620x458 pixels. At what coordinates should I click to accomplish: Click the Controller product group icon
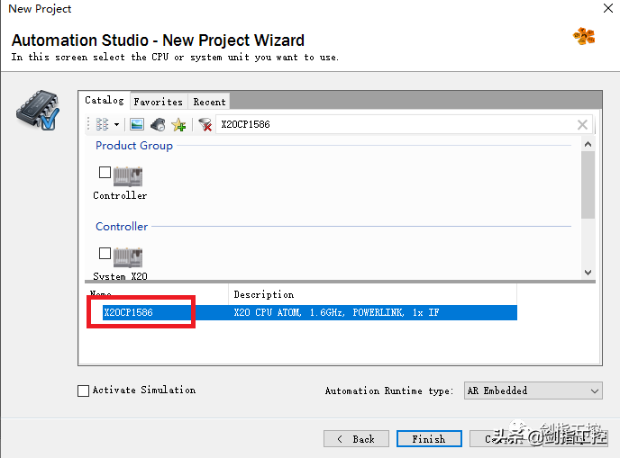pyautogui.click(x=128, y=175)
